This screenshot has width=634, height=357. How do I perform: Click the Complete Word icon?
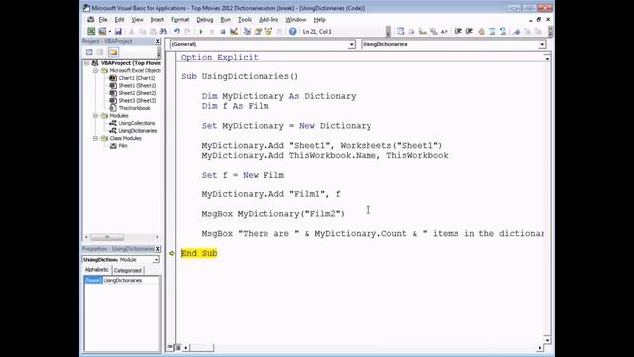(444, 31)
